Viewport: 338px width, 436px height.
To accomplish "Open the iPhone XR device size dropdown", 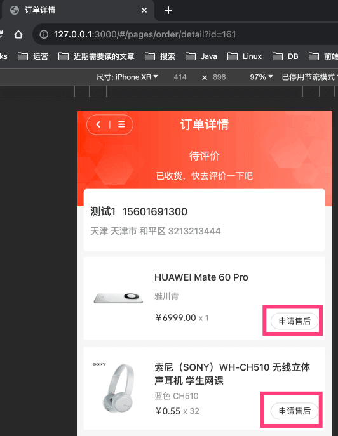I will (127, 77).
